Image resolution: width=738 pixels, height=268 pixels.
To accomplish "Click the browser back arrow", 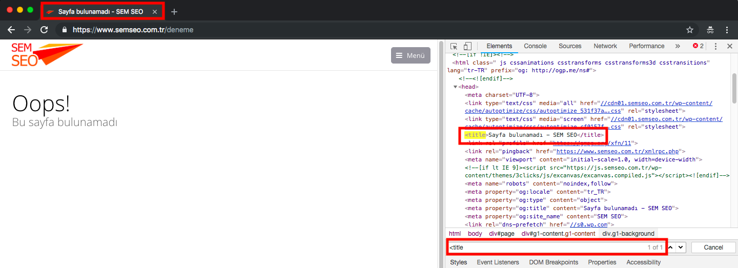I will pyautogui.click(x=11, y=30).
